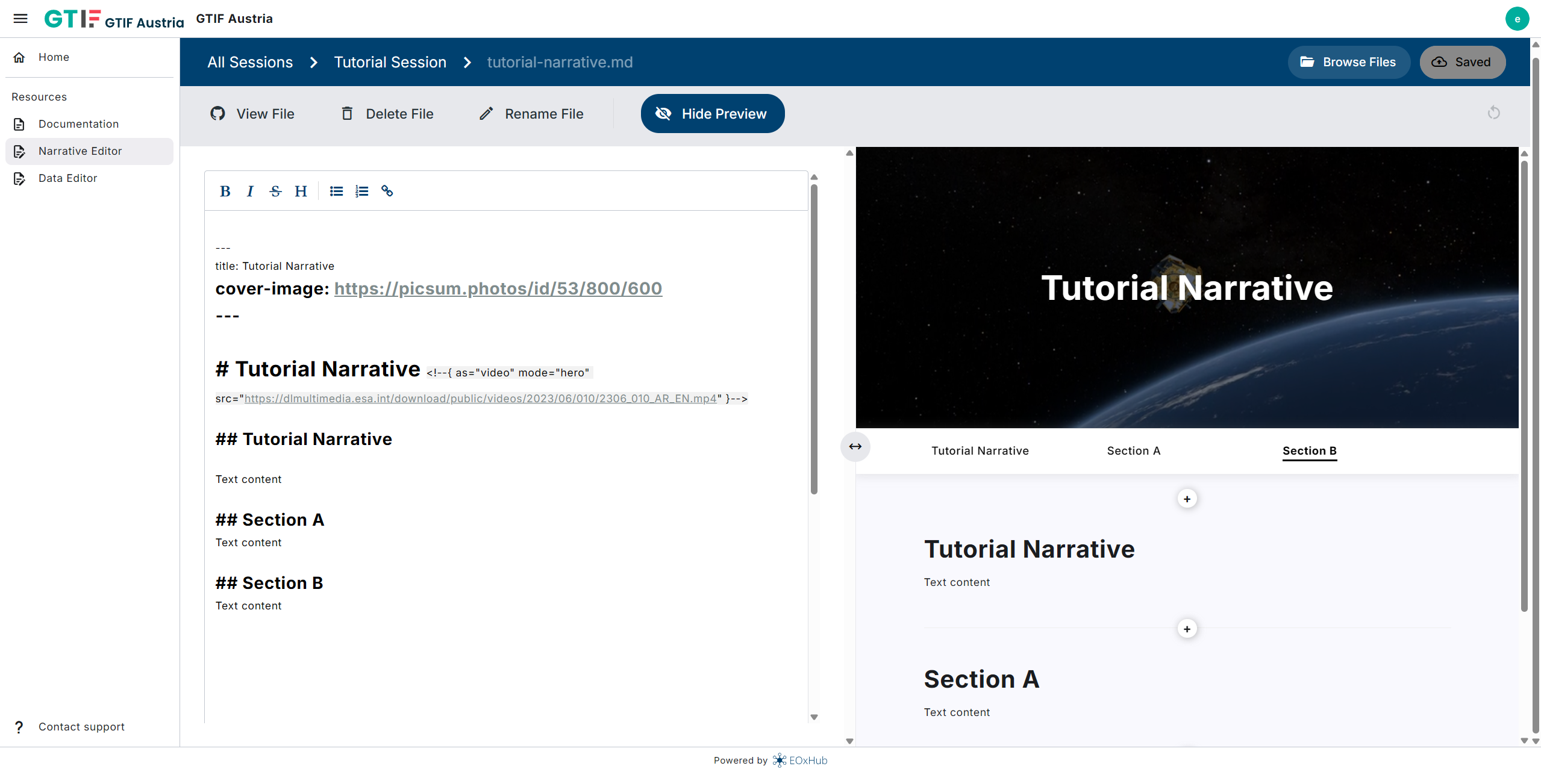
Task: Create a bulleted list
Action: [336, 191]
